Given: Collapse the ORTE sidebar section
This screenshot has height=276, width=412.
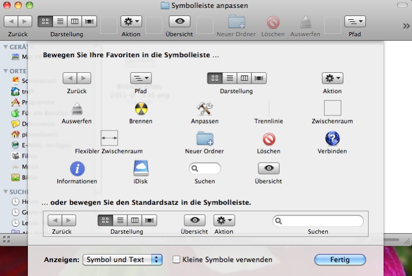Looking at the screenshot, I should coord(5,71).
